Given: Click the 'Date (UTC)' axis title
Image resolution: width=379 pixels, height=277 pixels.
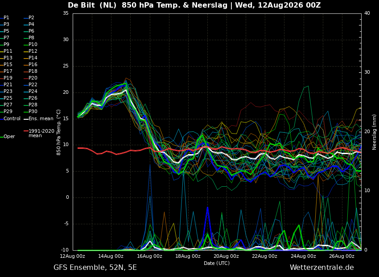Looking at the screenshot, I should tap(217, 263).
